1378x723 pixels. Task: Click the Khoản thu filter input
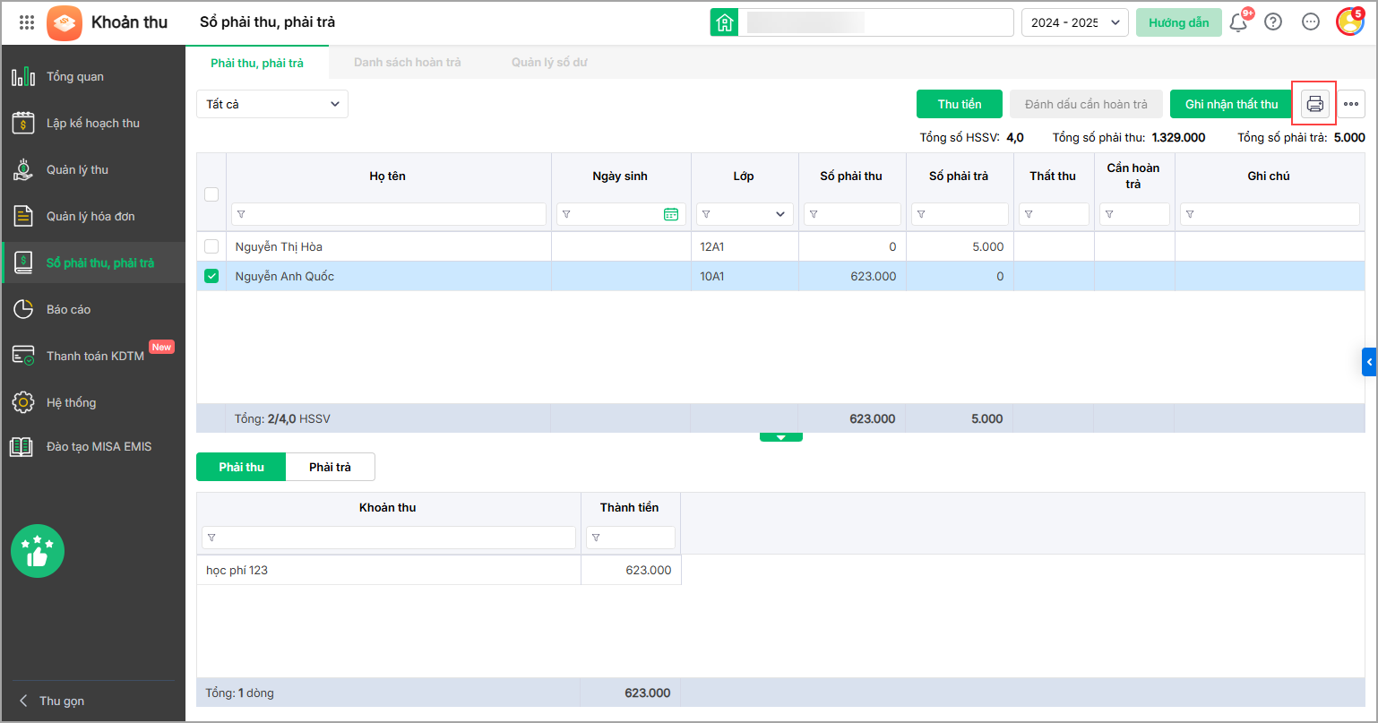[389, 538]
